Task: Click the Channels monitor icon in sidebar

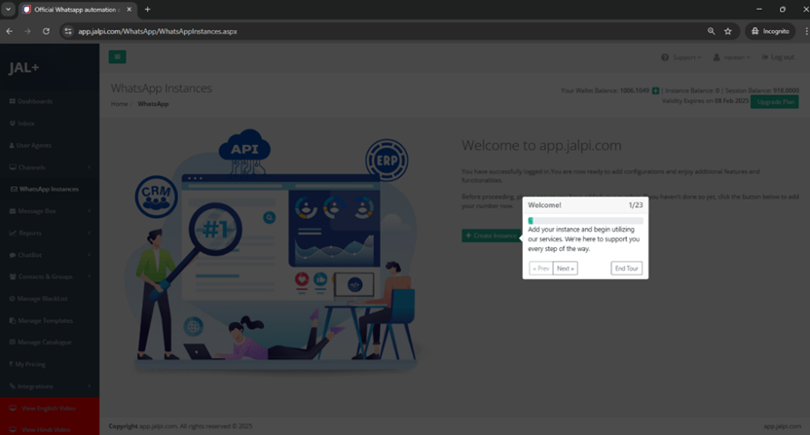Action: (13, 167)
